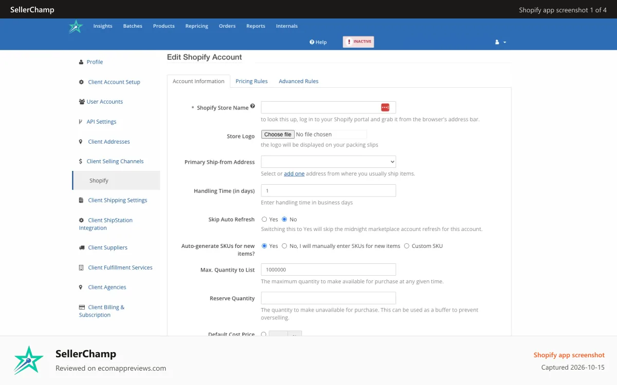Click the Client Addresses map pin icon
The height and width of the screenshot is (385, 617).
81,142
